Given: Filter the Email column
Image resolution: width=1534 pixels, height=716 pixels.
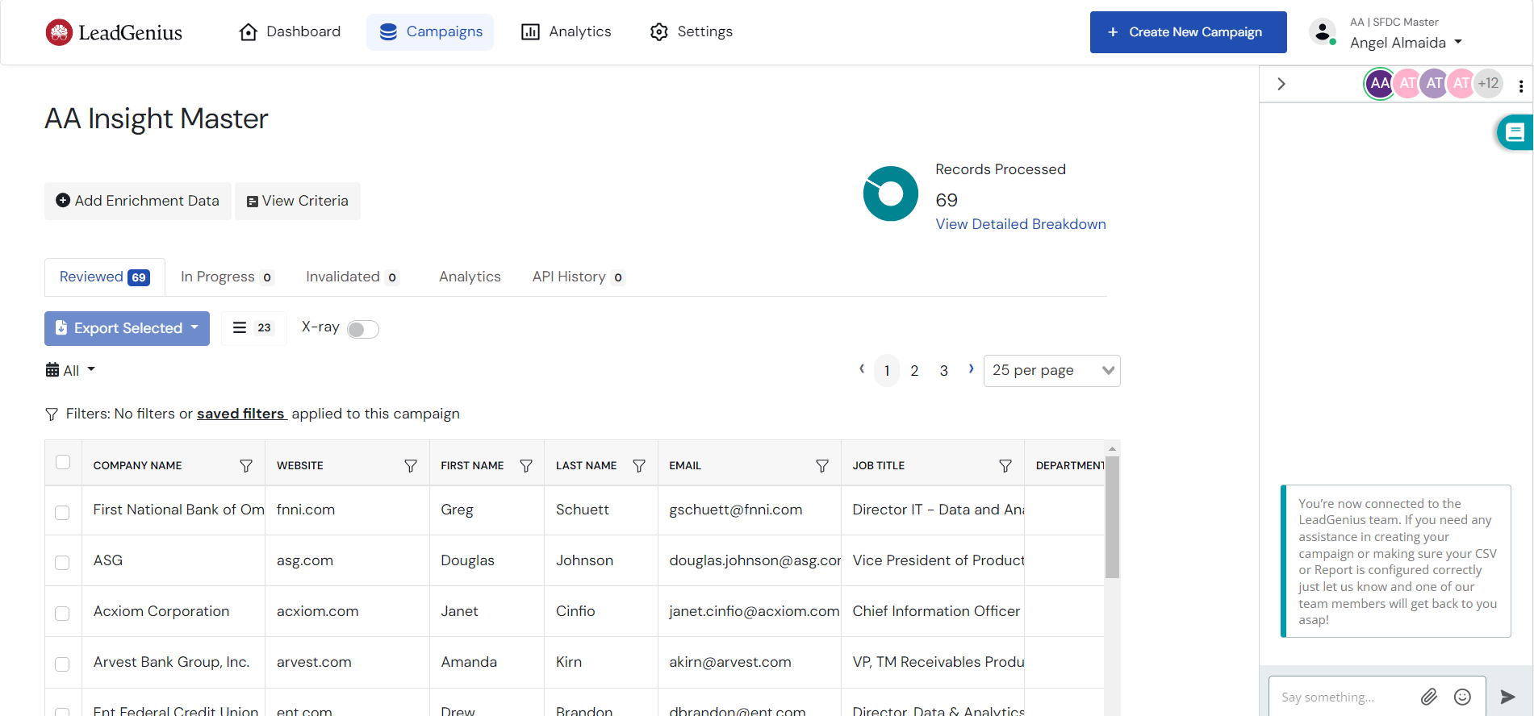Looking at the screenshot, I should 822,466.
